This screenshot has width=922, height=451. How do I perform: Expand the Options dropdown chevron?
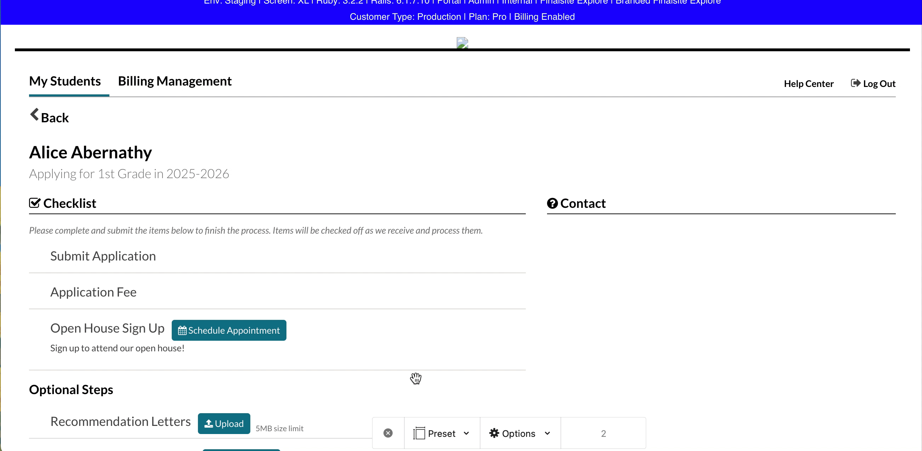[x=547, y=433]
